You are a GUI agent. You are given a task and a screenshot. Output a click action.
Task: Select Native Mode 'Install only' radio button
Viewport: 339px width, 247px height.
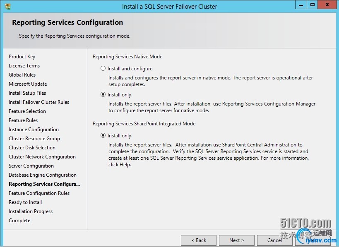103,95
